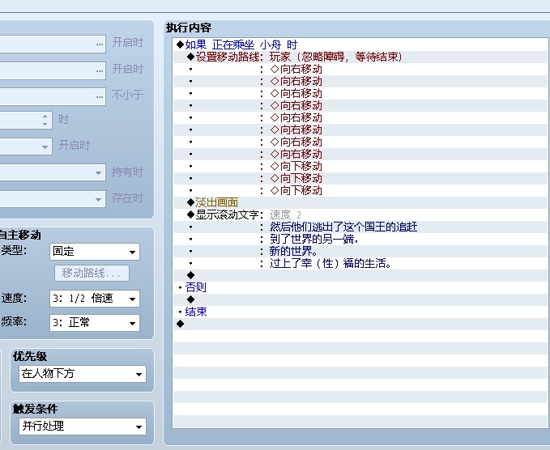Select the line 到了世界的另一端,
Screen dimensions: 550x450
point(360,239)
